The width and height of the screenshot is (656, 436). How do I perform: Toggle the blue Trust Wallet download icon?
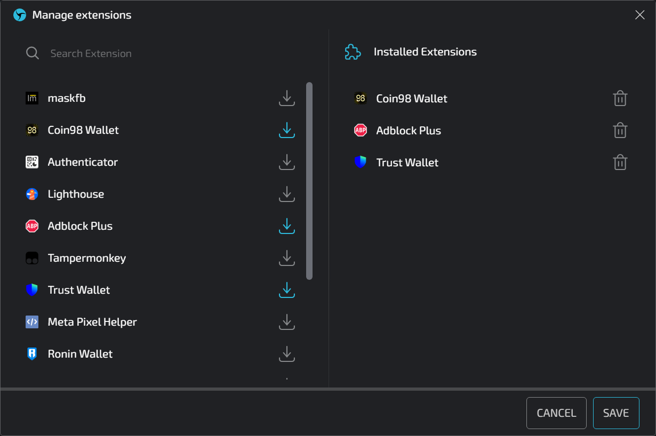[287, 290]
